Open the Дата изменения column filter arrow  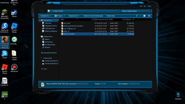pyautogui.click(x=108, y=19)
